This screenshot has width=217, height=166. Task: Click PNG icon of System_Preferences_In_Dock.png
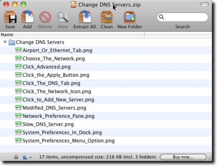pos(18,132)
